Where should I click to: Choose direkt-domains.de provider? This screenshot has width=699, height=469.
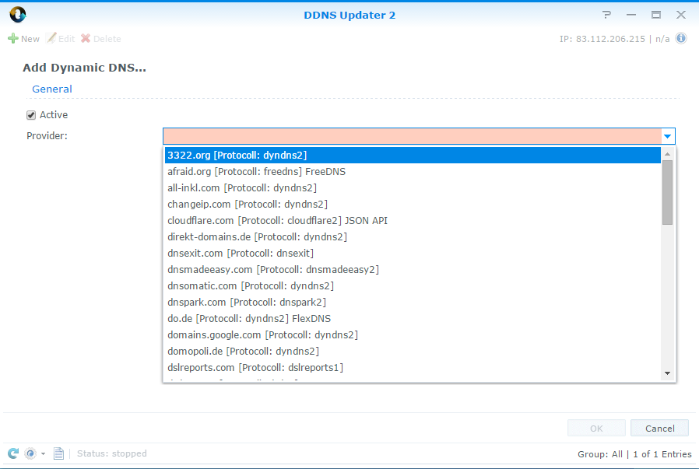[x=413, y=237]
